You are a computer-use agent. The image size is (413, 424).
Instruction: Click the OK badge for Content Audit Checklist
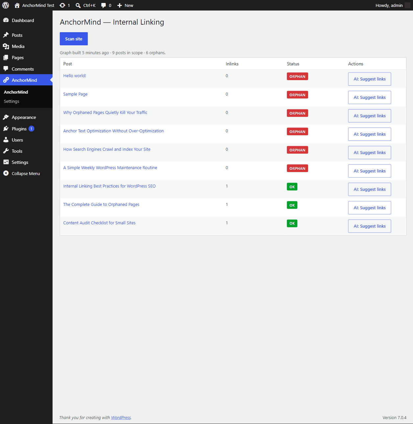click(x=292, y=223)
